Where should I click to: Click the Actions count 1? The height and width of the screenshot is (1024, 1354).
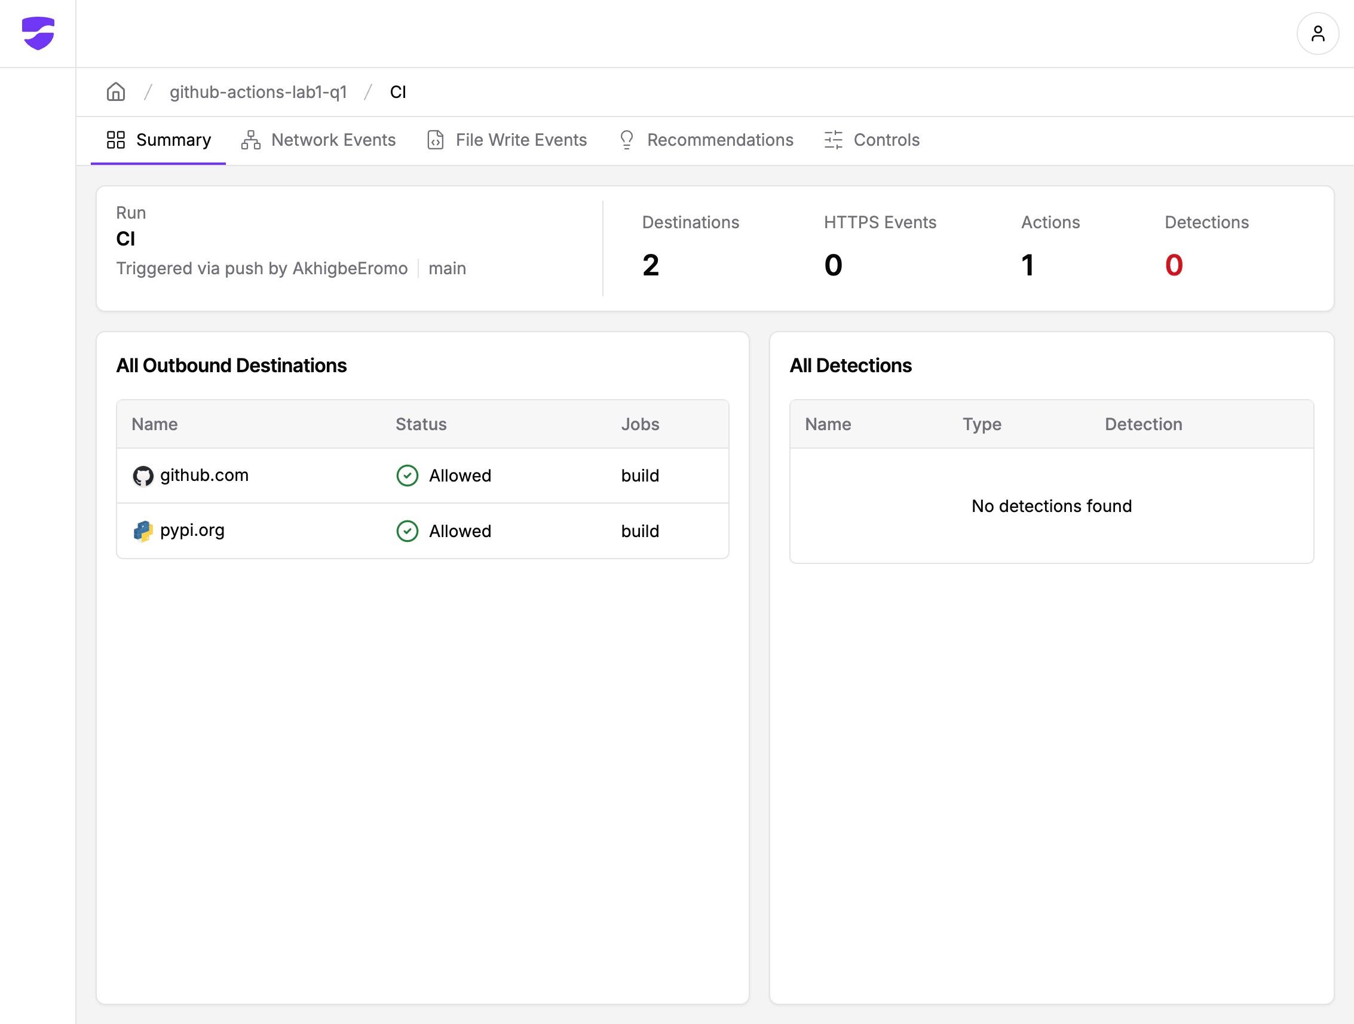pyautogui.click(x=1028, y=265)
